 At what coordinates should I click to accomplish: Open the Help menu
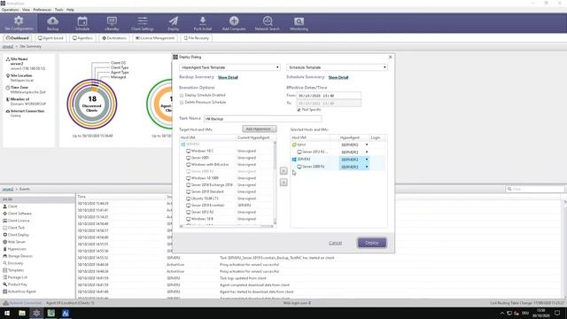click(70, 10)
